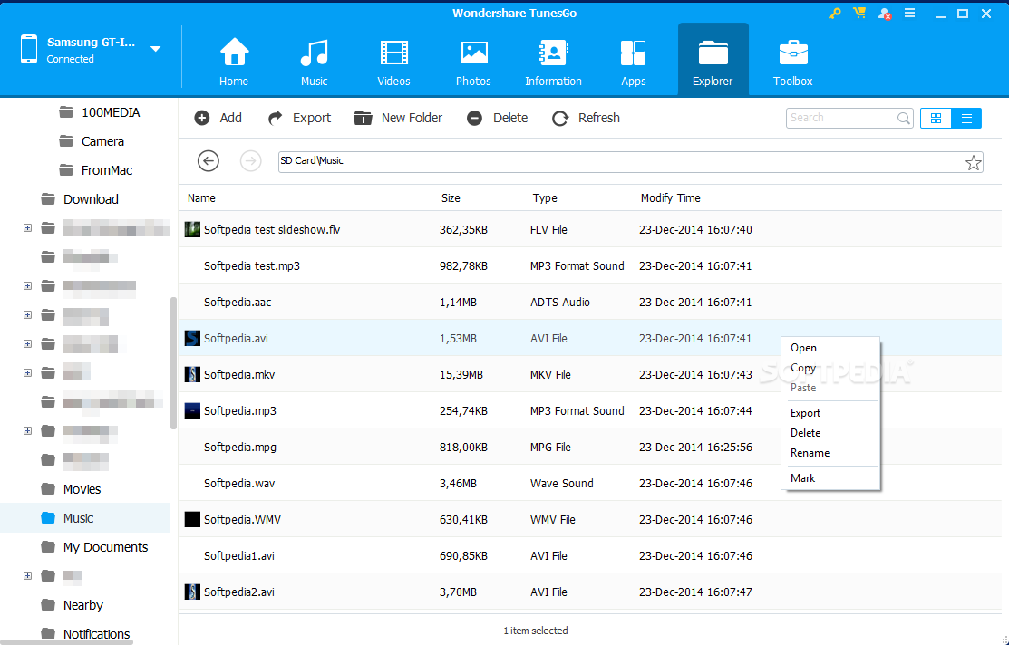Image resolution: width=1009 pixels, height=645 pixels.
Task: Select the Explorer tab
Action: pyautogui.click(x=713, y=60)
